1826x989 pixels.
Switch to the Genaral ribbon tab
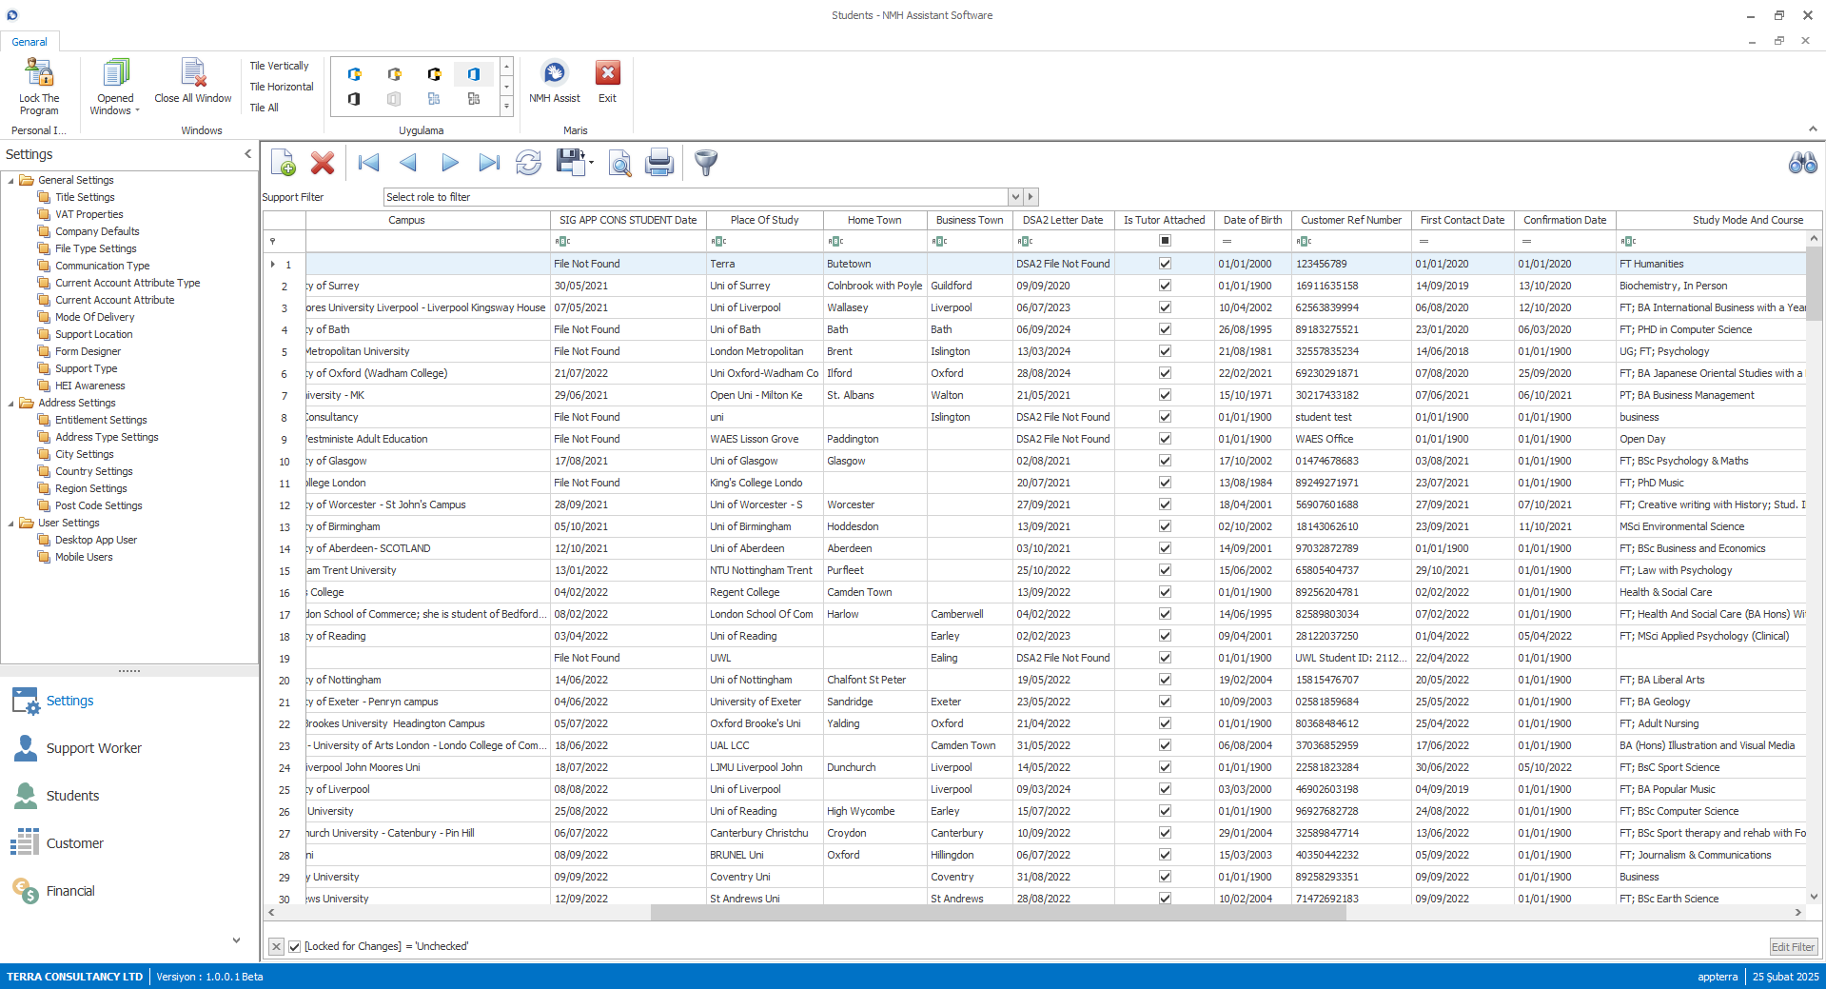29,42
